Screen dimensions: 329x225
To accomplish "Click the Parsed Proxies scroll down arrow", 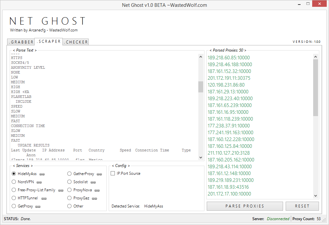I will [x=315, y=195].
